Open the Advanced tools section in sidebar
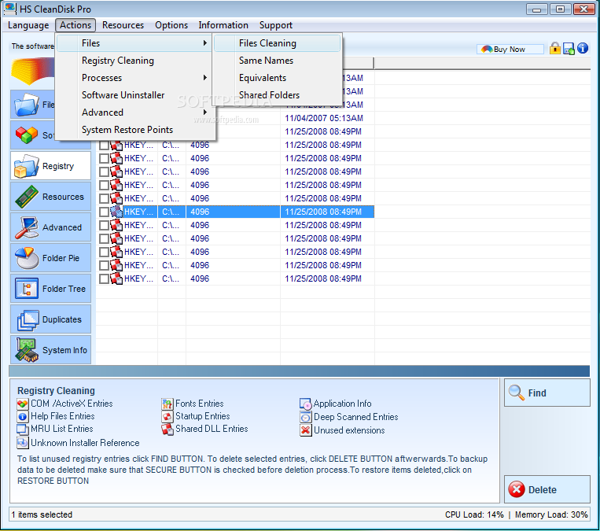This screenshot has height=531, width=600. click(x=50, y=227)
